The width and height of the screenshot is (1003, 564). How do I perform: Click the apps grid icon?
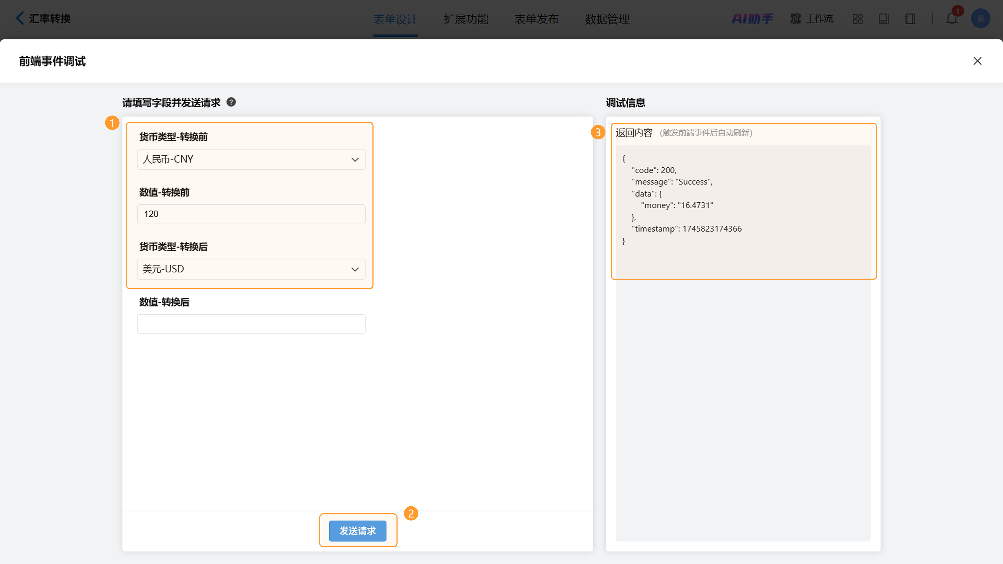click(857, 19)
